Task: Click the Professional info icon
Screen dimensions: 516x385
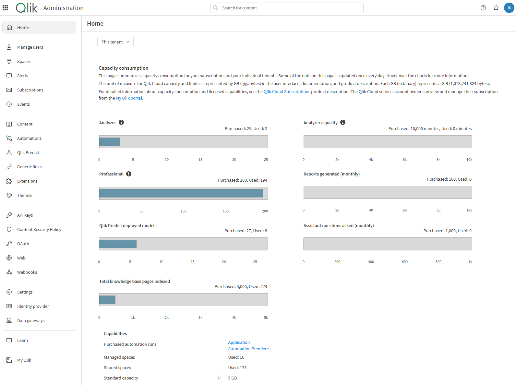Action: pos(129,174)
